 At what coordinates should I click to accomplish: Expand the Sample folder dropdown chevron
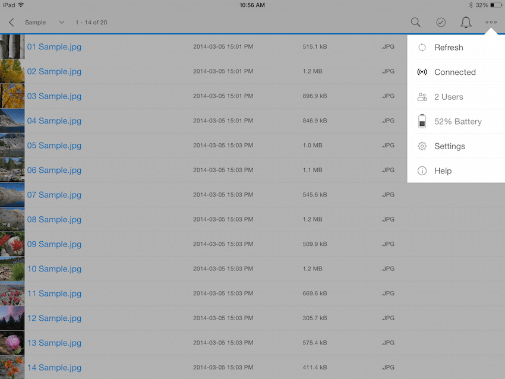[x=62, y=22]
